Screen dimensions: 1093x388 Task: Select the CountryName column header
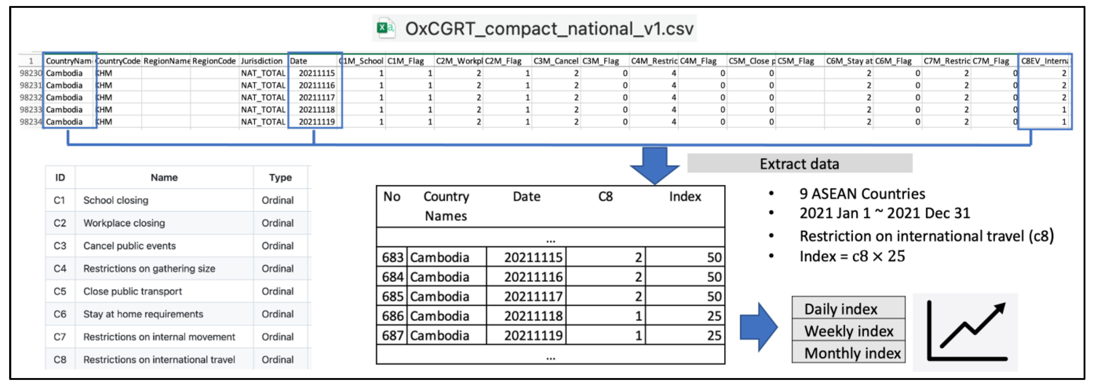(69, 61)
